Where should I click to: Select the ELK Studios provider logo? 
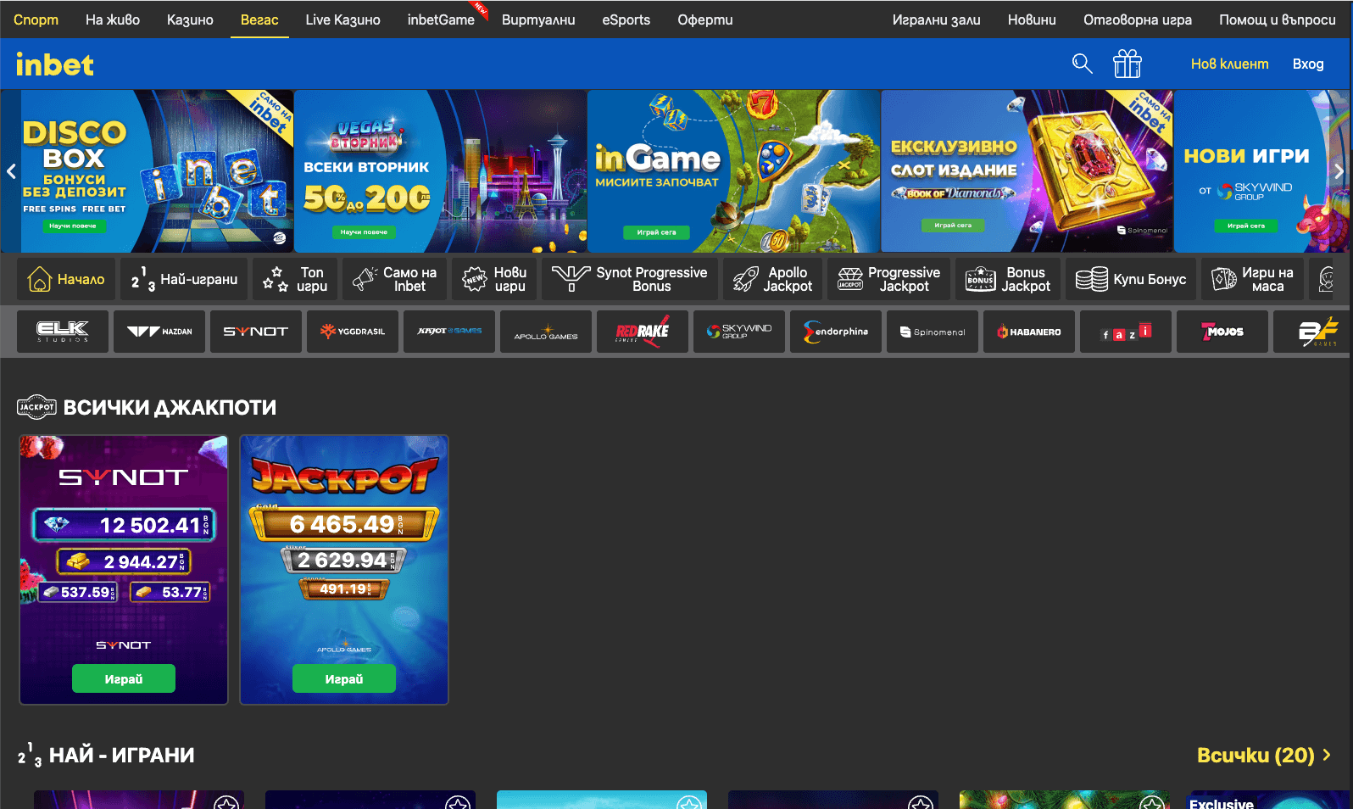[63, 332]
